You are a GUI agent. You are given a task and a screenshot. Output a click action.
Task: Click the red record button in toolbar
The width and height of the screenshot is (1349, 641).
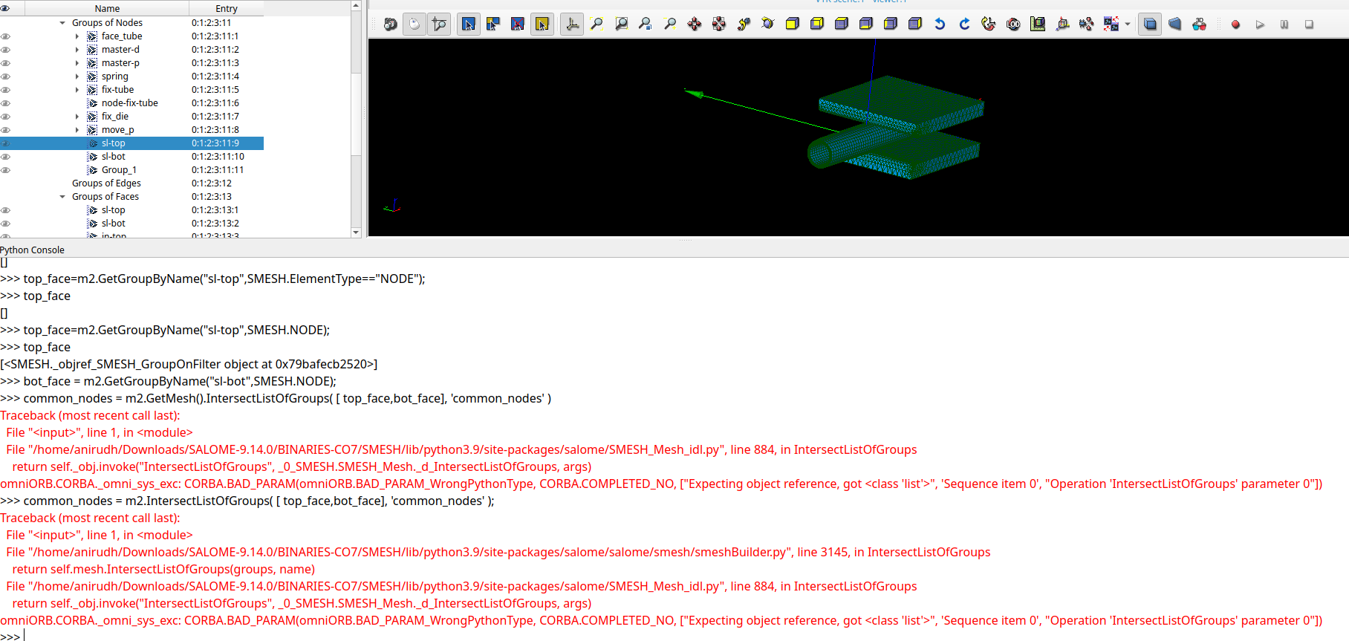(x=1235, y=25)
